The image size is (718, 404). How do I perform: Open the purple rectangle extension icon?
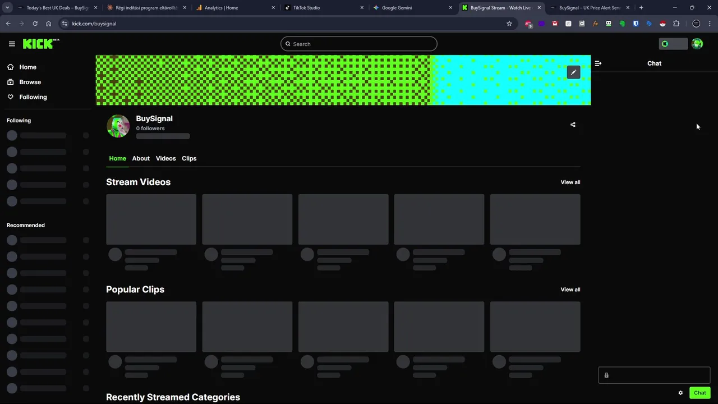[541, 24]
